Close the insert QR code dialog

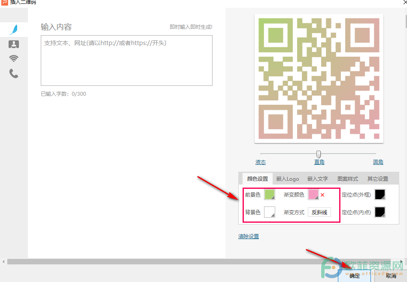click(405, 2)
